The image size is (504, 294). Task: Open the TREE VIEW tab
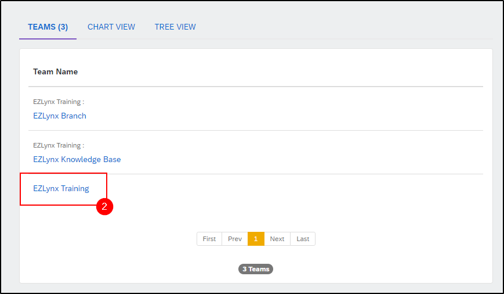coord(175,27)
